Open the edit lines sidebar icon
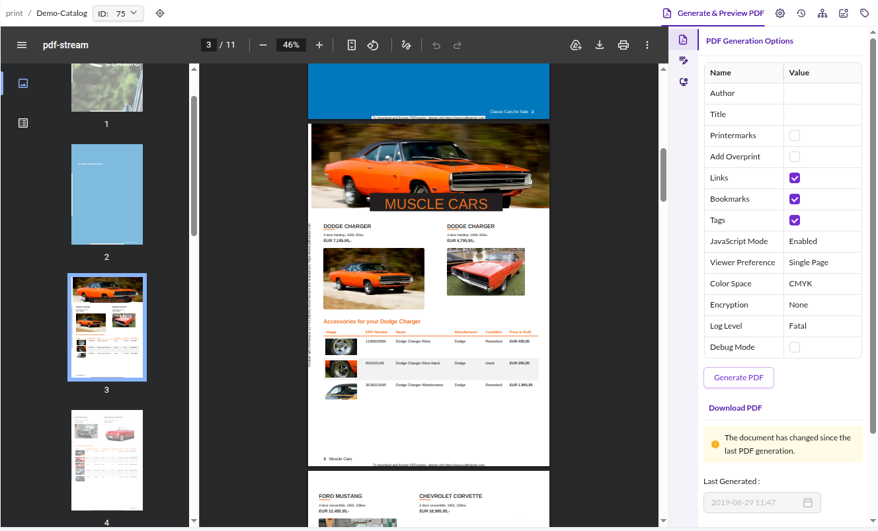The height and width of the screenshot is (531, 878). [x=684, y=61]
